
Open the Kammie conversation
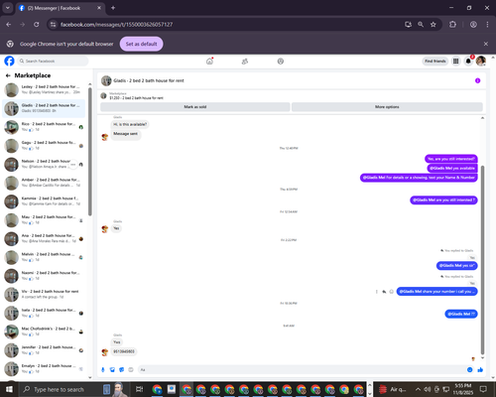coord(44,201)
